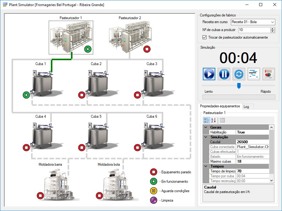The image size is (282, 211).
Task: Switch to the Log tab
Action: tap(246, 106)
